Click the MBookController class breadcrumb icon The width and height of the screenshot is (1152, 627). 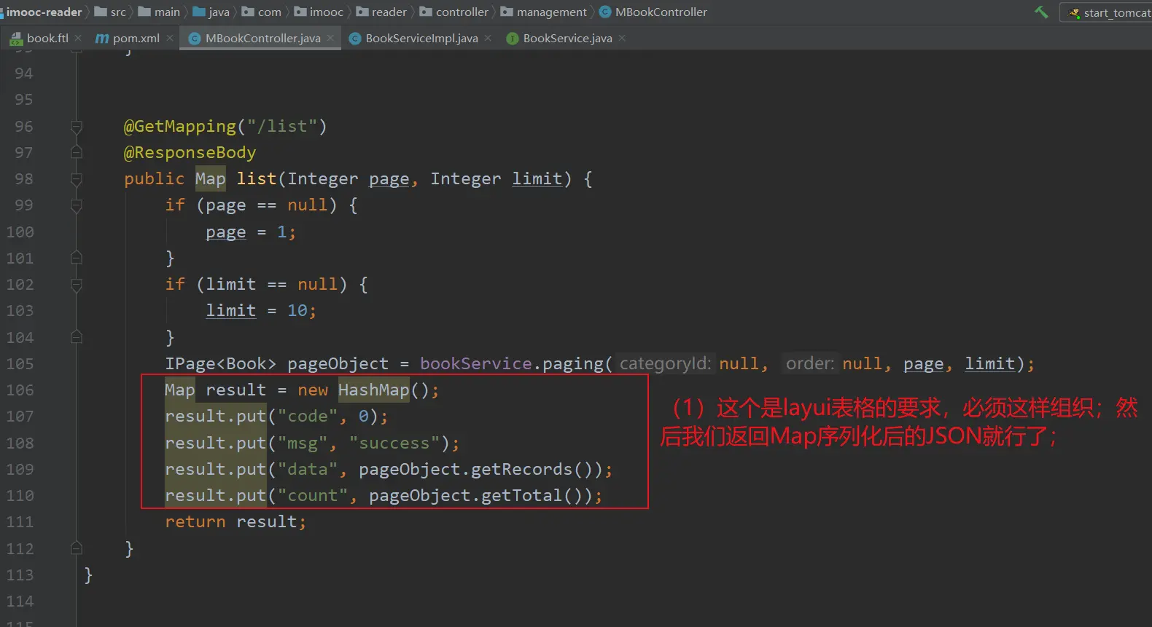[605, 12]
